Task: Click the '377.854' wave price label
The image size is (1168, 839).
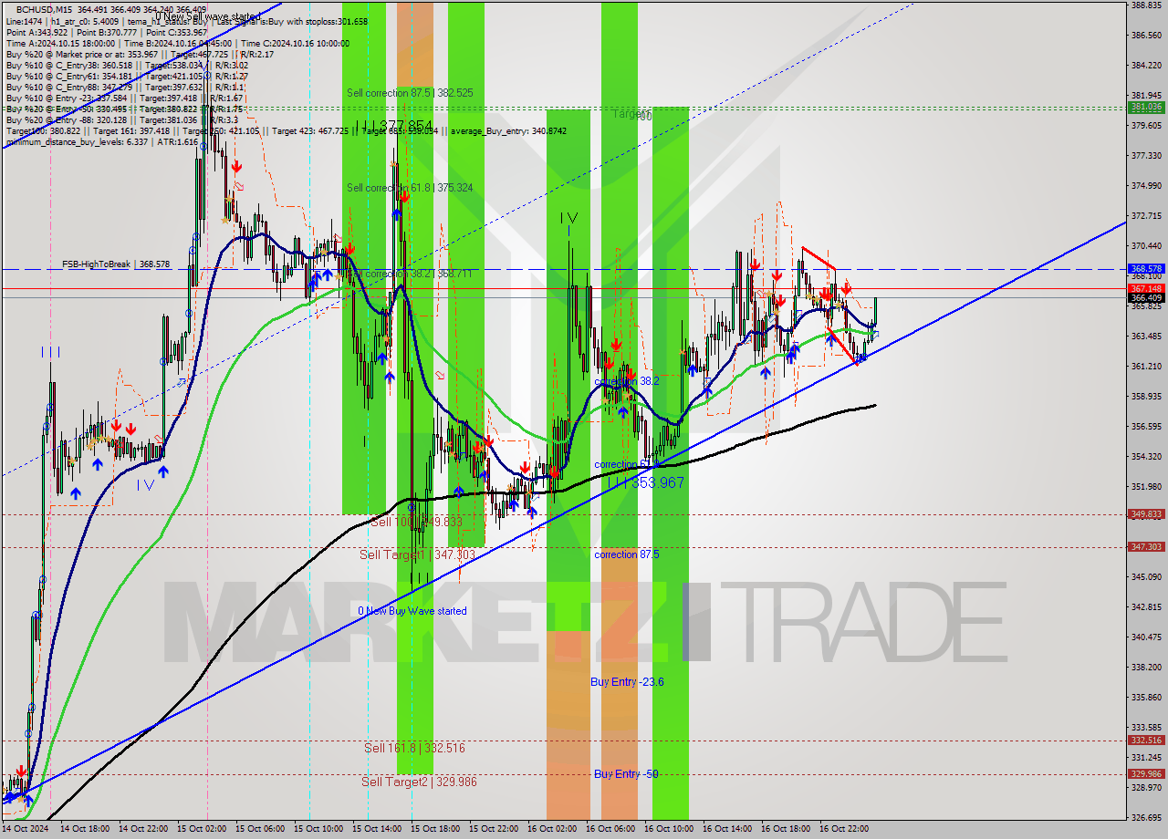Action: point(405,126)
